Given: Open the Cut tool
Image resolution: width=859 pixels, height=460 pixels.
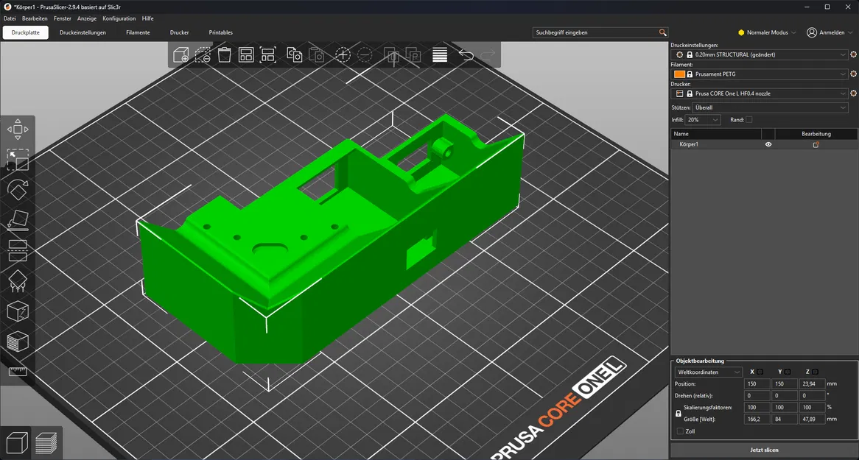Looking at the screenshot, I should [x=18, y=250].
